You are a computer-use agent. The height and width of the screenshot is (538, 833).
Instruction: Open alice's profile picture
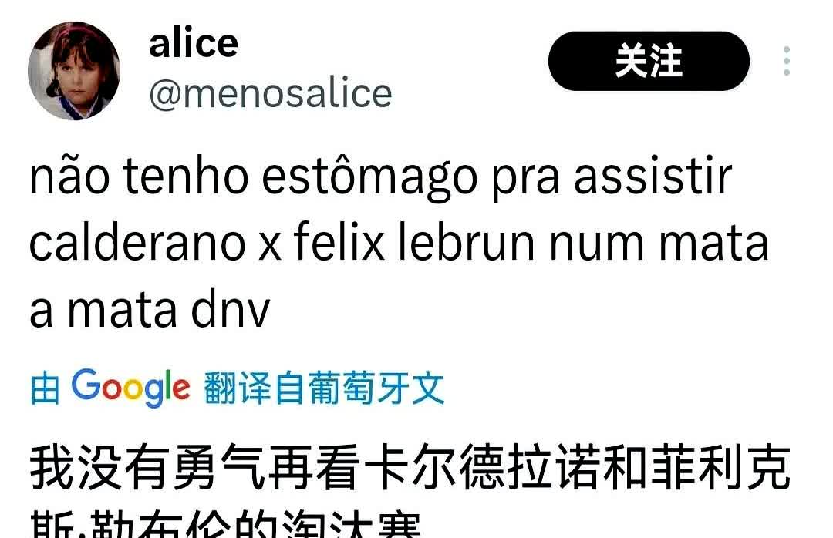74,71
